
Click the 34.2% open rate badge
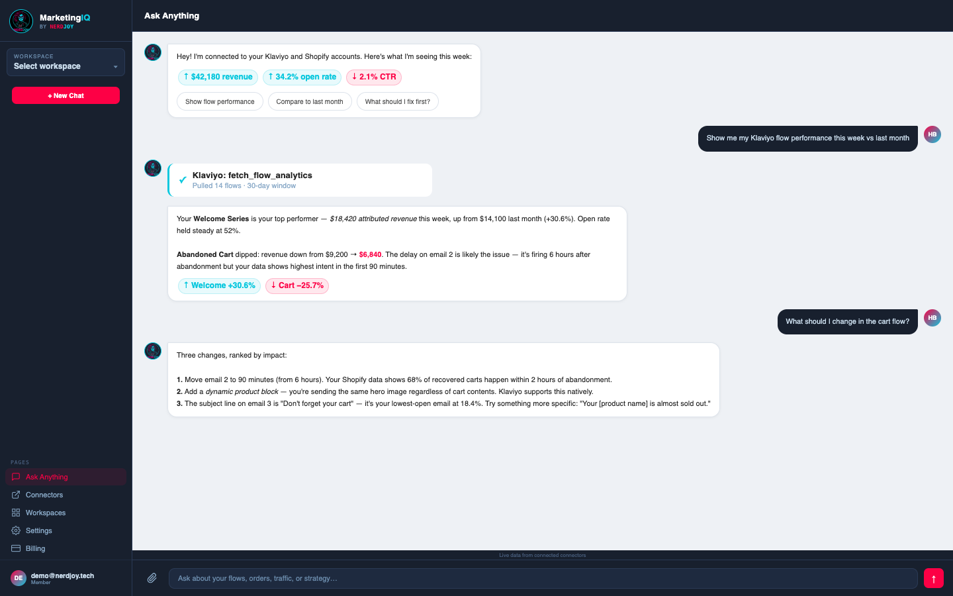[x=302, y=77]
